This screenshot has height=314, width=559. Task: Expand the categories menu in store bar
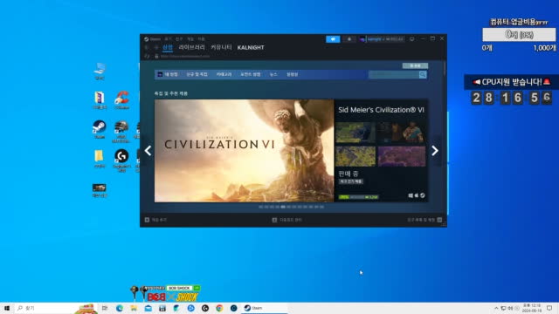coord(224,74)
